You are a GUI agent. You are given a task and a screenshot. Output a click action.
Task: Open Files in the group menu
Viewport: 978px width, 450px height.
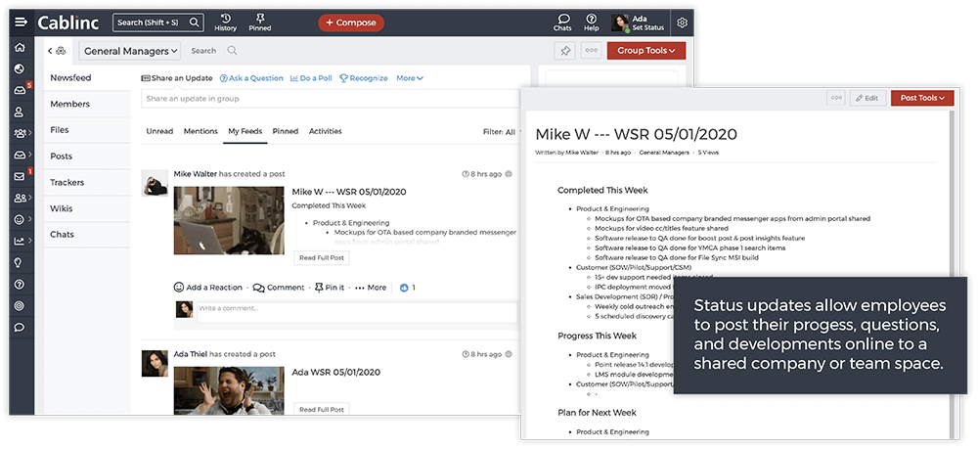click(x=87, y=130)
